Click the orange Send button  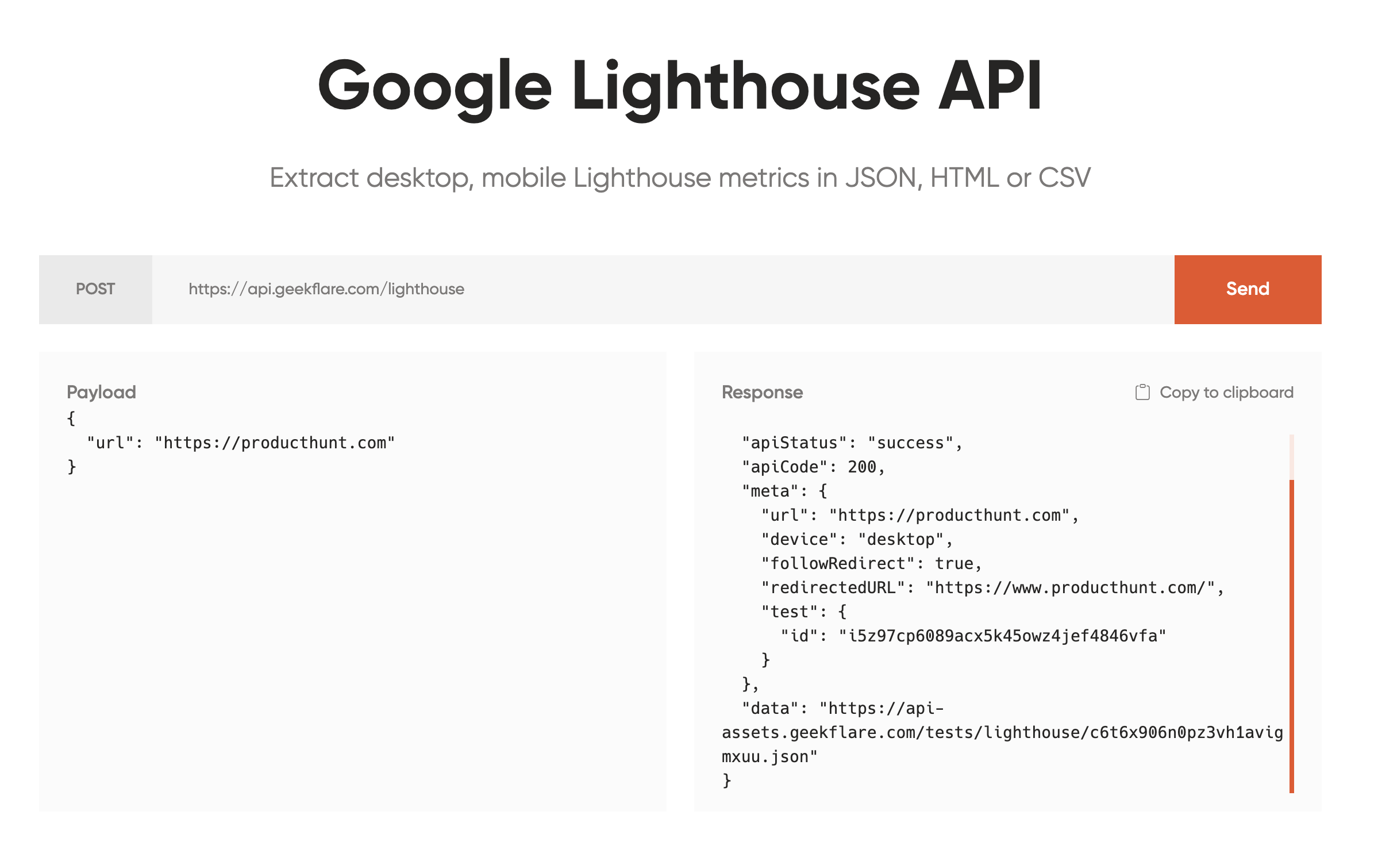pos(1247,289)
